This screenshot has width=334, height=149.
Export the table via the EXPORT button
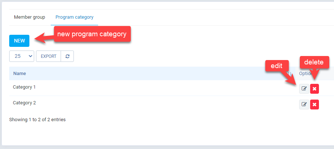49,56
